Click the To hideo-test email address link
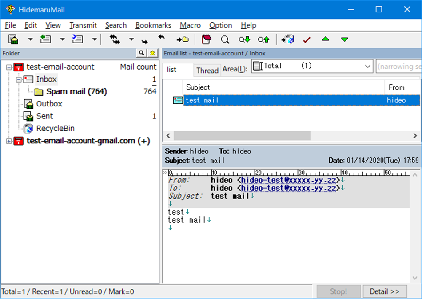The height and width of the screenshot is (299, 422). [x=288, y=188]
